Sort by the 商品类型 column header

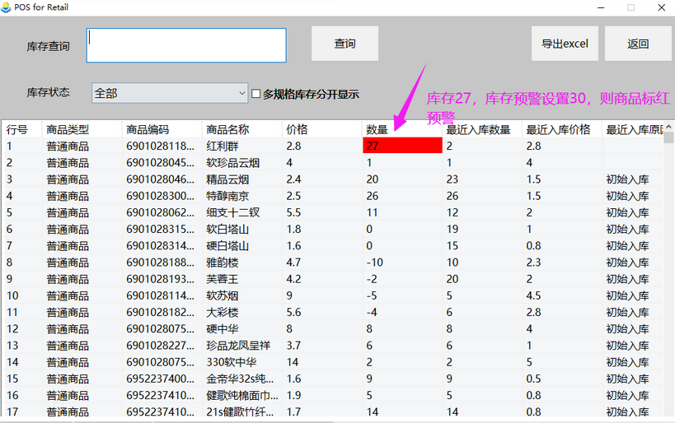[x=82, y=129]
